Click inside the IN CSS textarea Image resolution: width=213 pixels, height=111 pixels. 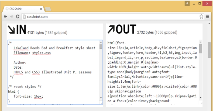(54, 72)
